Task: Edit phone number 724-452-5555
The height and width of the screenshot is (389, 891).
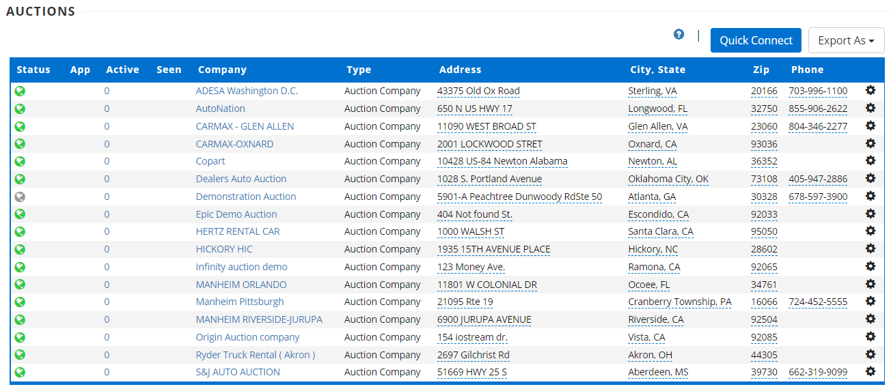Action: click(x=818, y=302)
